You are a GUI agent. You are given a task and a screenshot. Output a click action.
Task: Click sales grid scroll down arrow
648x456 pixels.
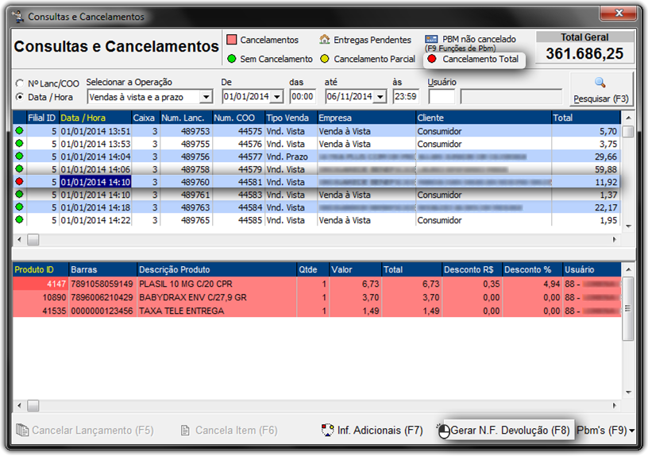pos(628,226)
